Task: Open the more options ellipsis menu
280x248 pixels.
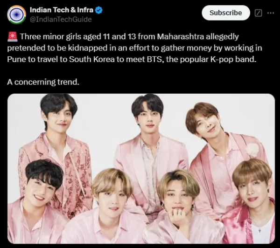Action: (x=271, y=13)
